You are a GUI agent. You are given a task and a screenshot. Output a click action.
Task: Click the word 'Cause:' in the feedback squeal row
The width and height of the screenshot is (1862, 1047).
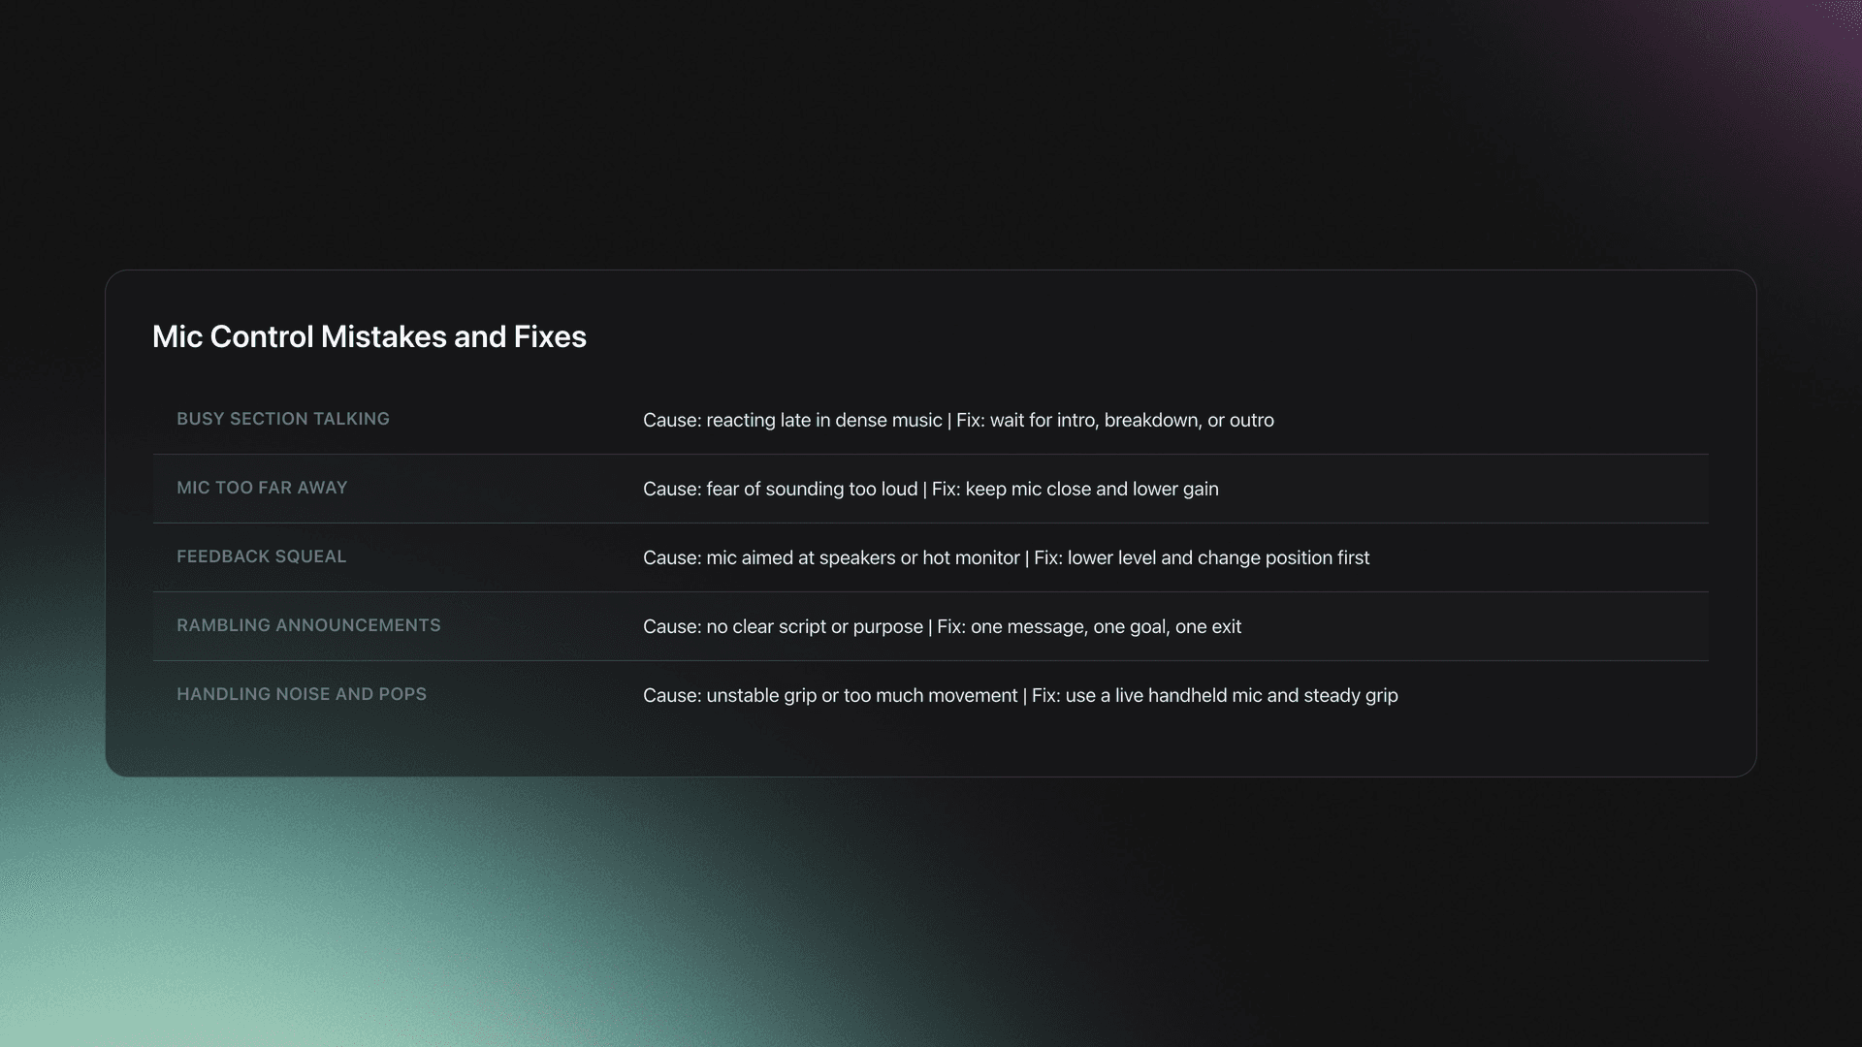pos(671,557)
